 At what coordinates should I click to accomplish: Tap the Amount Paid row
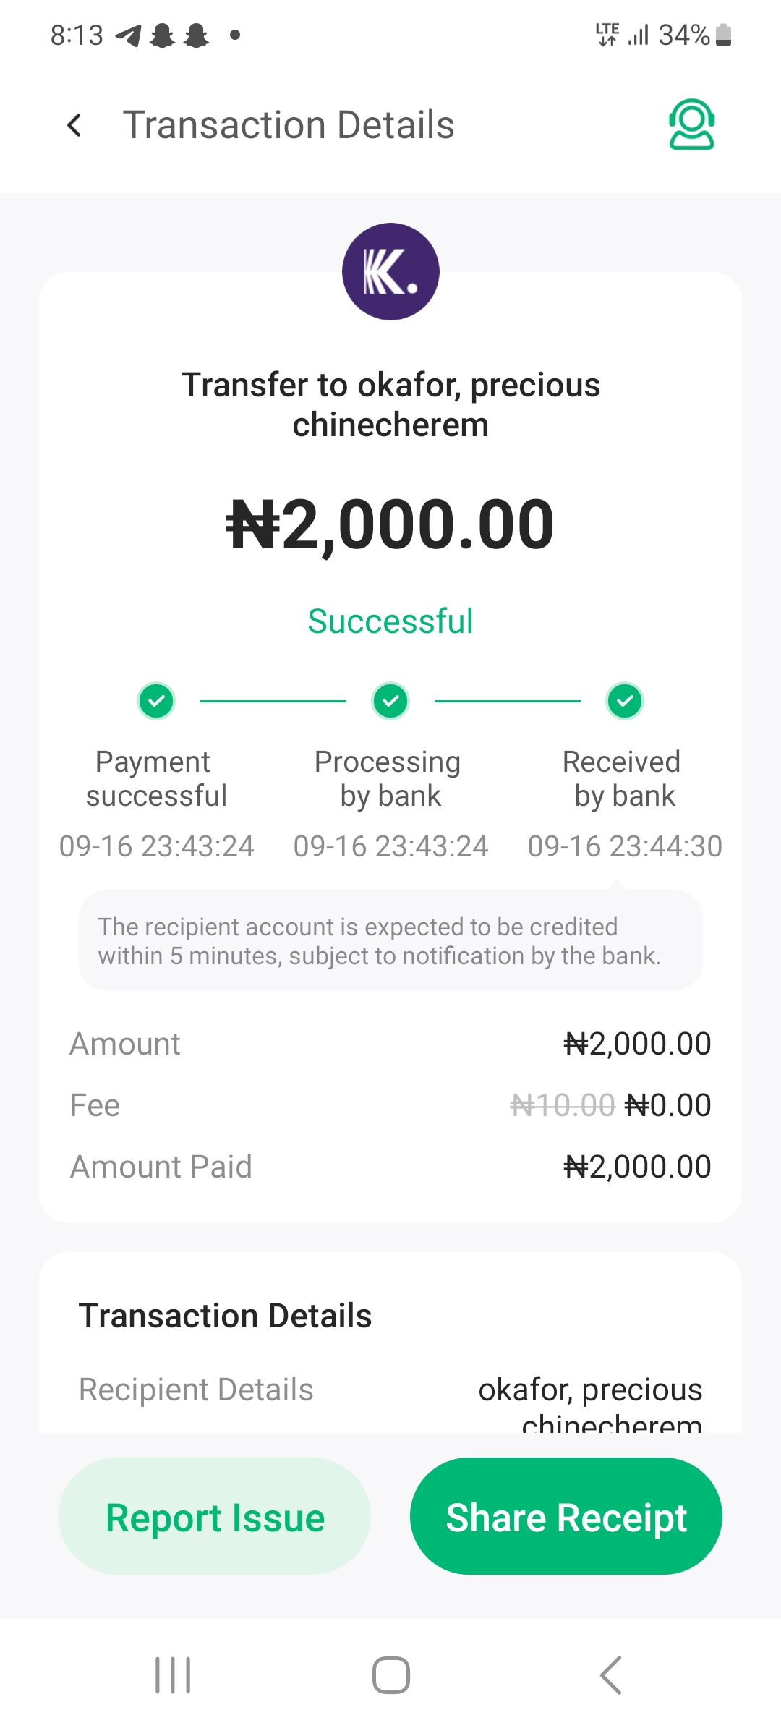[x=390, y=1167]
